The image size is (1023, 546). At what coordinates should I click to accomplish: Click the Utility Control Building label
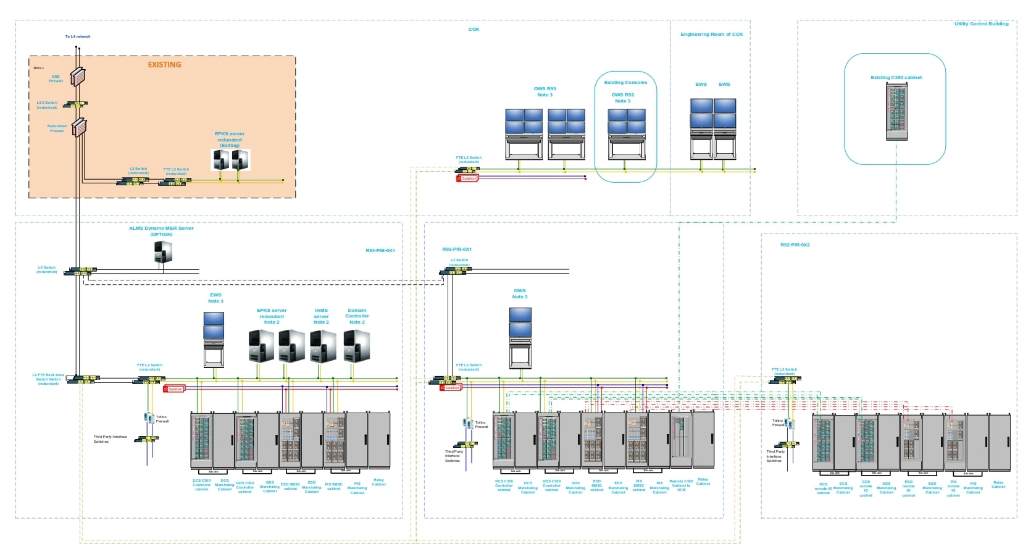(981, 24)
